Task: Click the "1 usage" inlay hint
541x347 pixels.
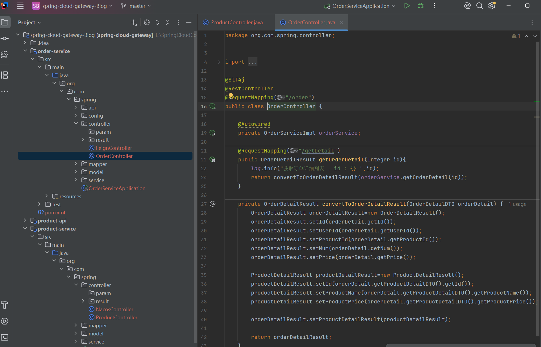Action: (x=517, y=204)
